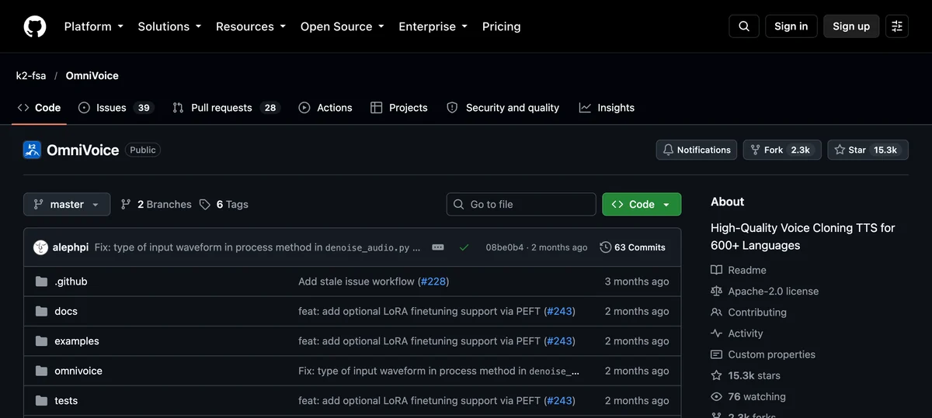Open the OmniVoice breadcrumb link
Viewport: 932px width, 418px height.
pyautogui.click(x=92, y=76)
